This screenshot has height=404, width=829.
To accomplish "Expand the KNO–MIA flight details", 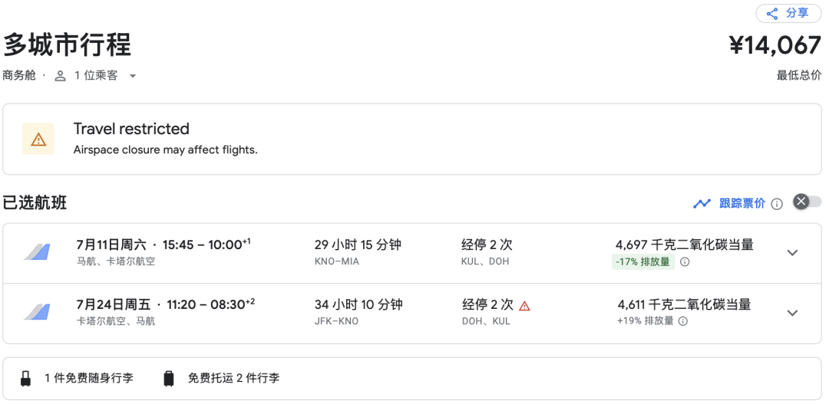I will tap(793, 253).
